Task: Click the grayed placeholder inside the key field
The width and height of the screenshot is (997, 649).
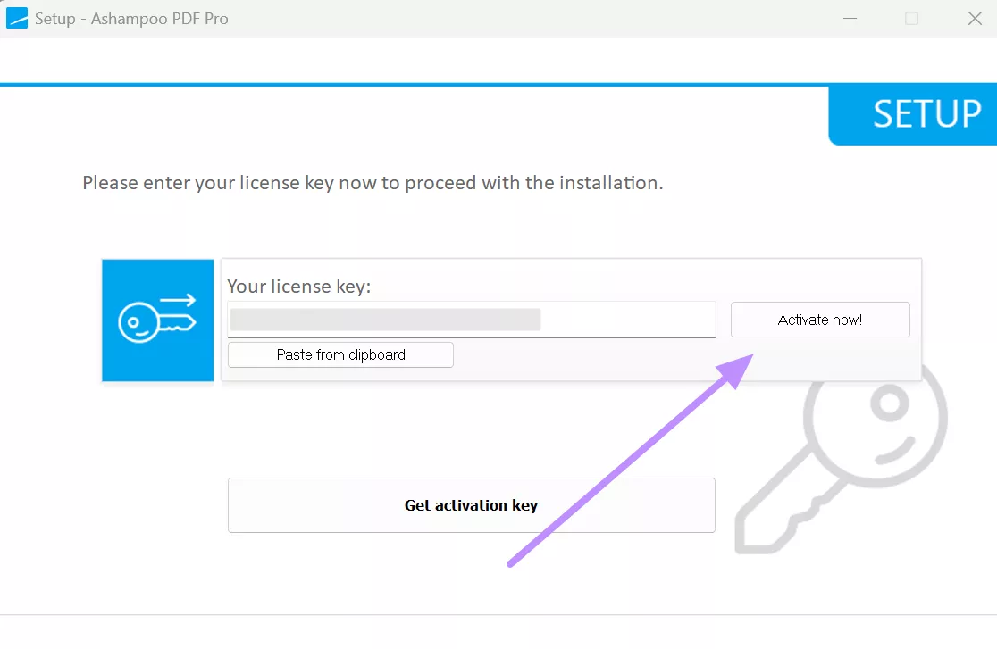Action: (x=384, y=320)
